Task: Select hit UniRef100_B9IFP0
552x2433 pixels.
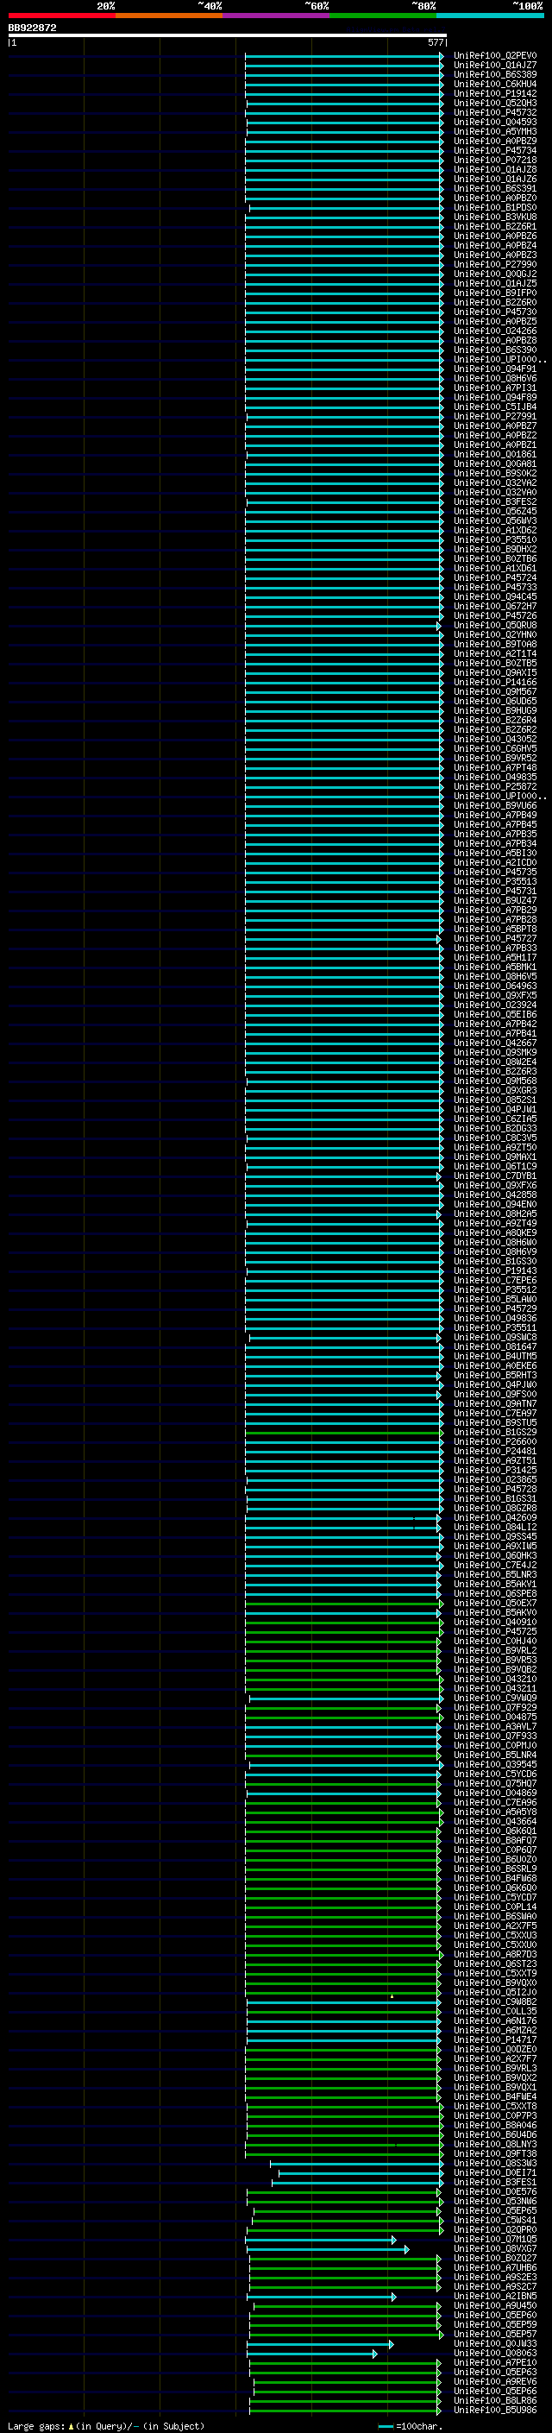Action: (495, 293)
